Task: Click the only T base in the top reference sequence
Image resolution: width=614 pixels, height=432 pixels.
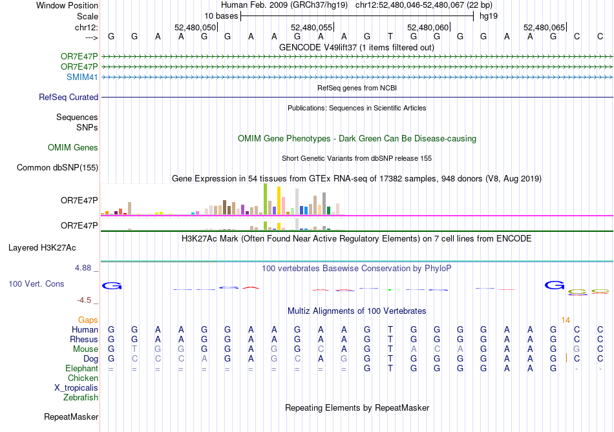Action: [x=390, y=36]
